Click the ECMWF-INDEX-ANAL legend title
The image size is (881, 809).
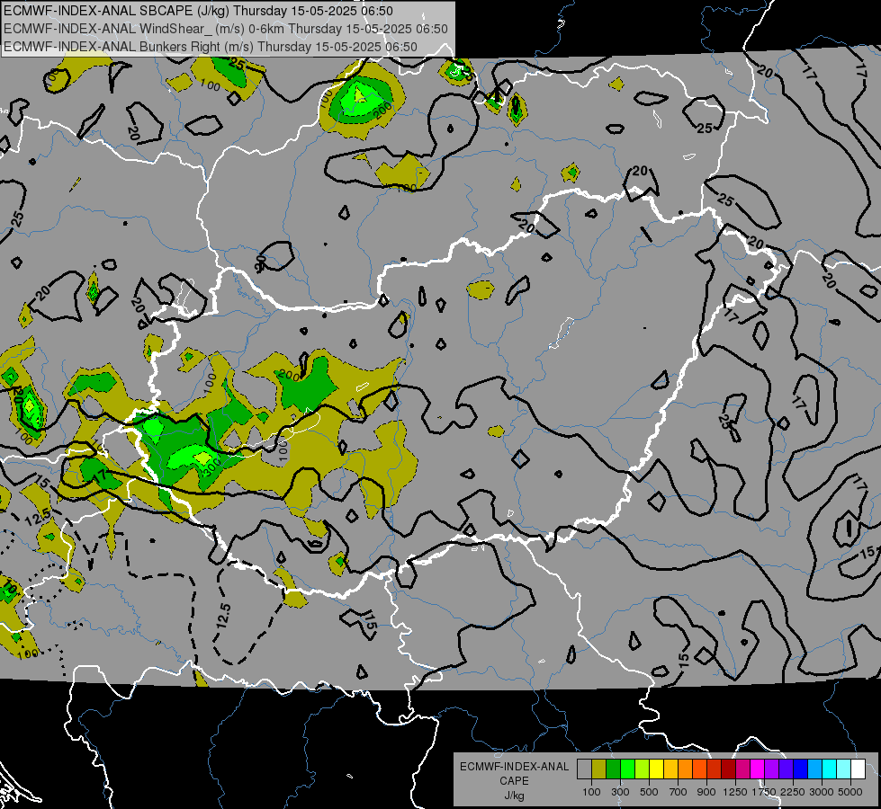point(514,767)
